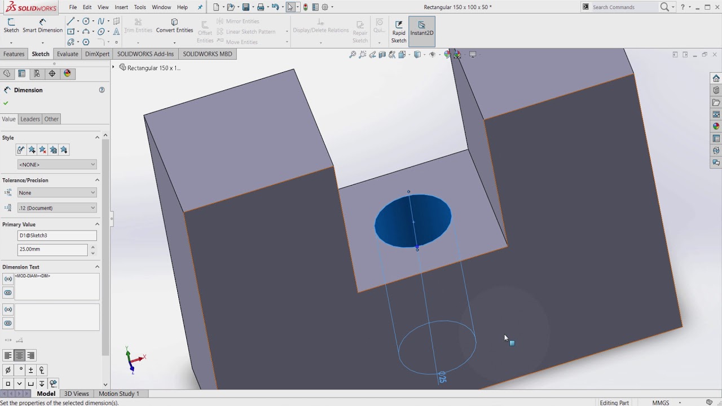Image resolution: width=722 pixels, height=406 pixels.
Task: Click the Zoom to Area icon
Action: tap(363, 55)
